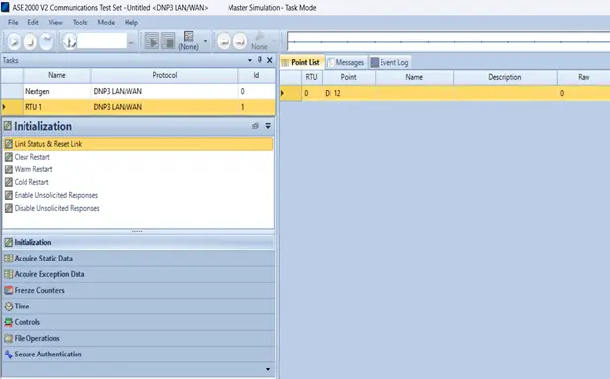The image size is (610, 379).
Task: Click the stop capture list toolbar icon
Action: pyautogui.click(x=168, y=41)
